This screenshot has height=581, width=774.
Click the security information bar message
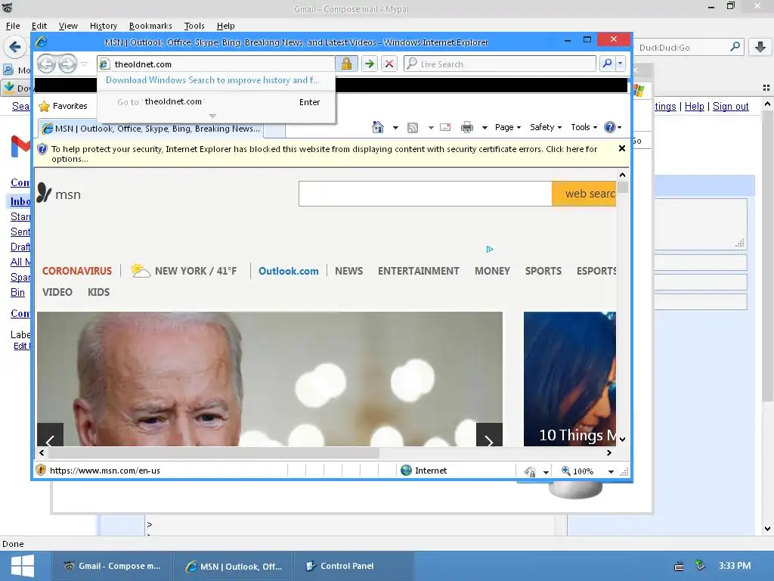(x=324, y=154)
